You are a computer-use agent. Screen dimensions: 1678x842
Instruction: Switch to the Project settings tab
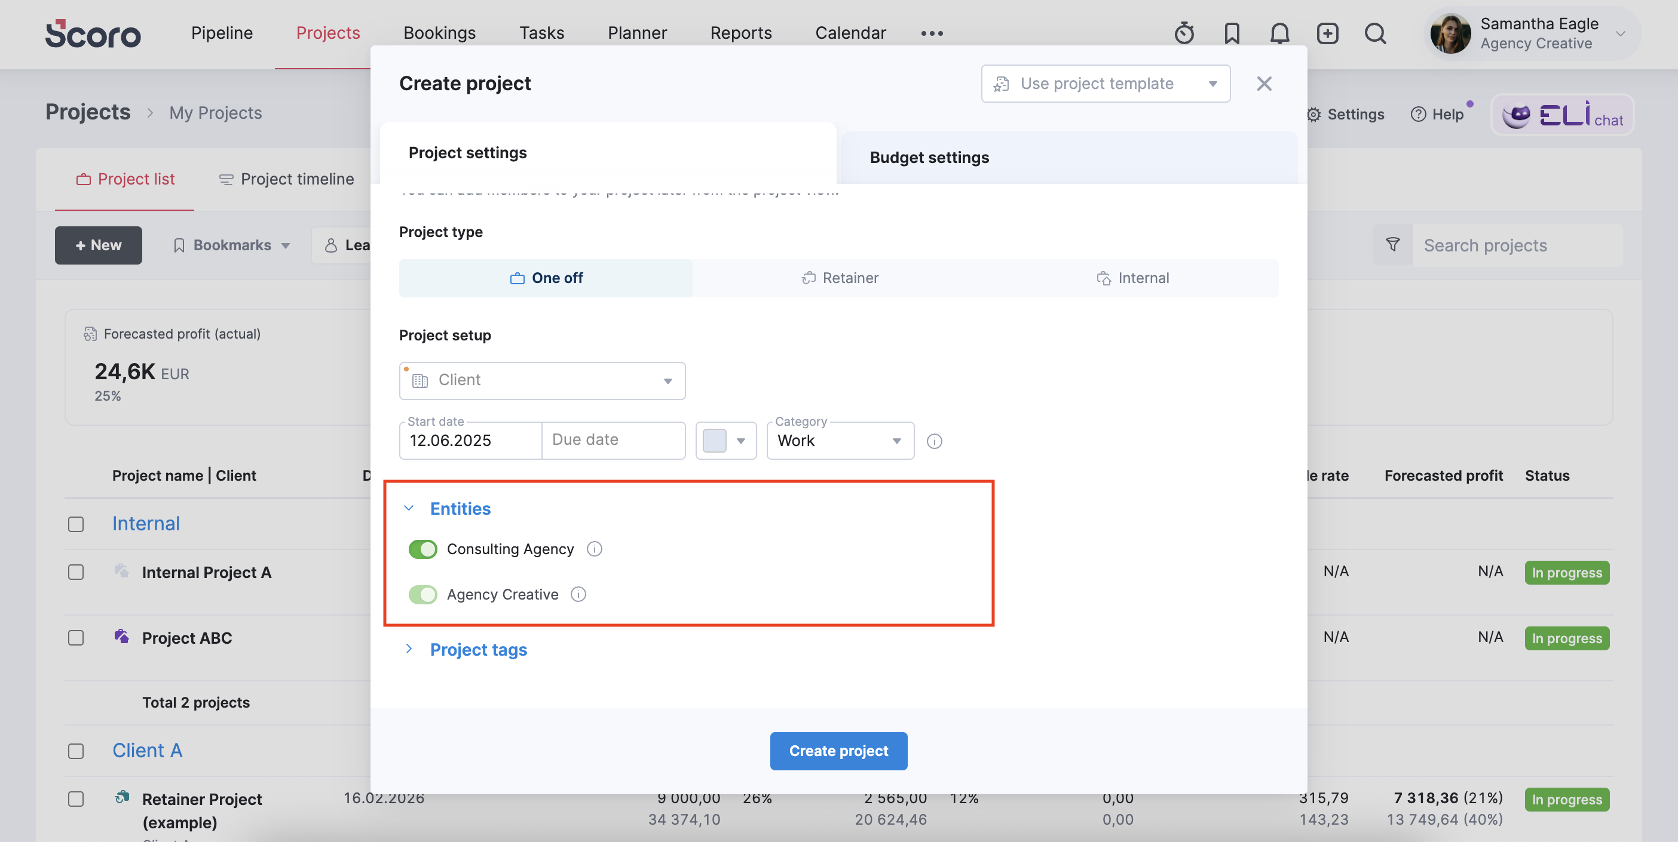[608, 153]
